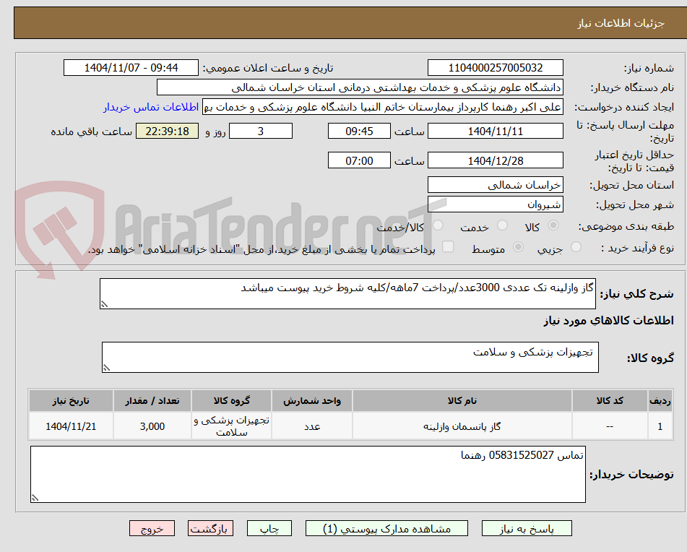Click the remaining days field showing 3
Image resolution: width=687 pixels, height=552 pixels.
pyautogui.click(x=261, y=131)
